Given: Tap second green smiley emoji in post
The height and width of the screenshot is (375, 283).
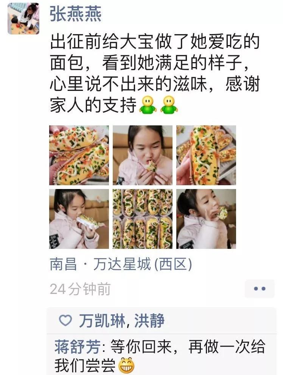Looking at the screenshot, I should pyautogui.click(x=169, y=105).
